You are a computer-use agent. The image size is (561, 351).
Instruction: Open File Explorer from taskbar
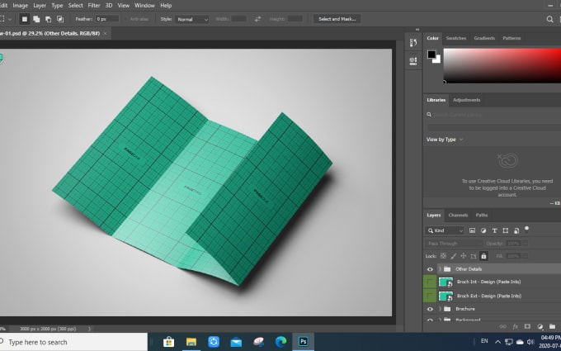(191, 342)
